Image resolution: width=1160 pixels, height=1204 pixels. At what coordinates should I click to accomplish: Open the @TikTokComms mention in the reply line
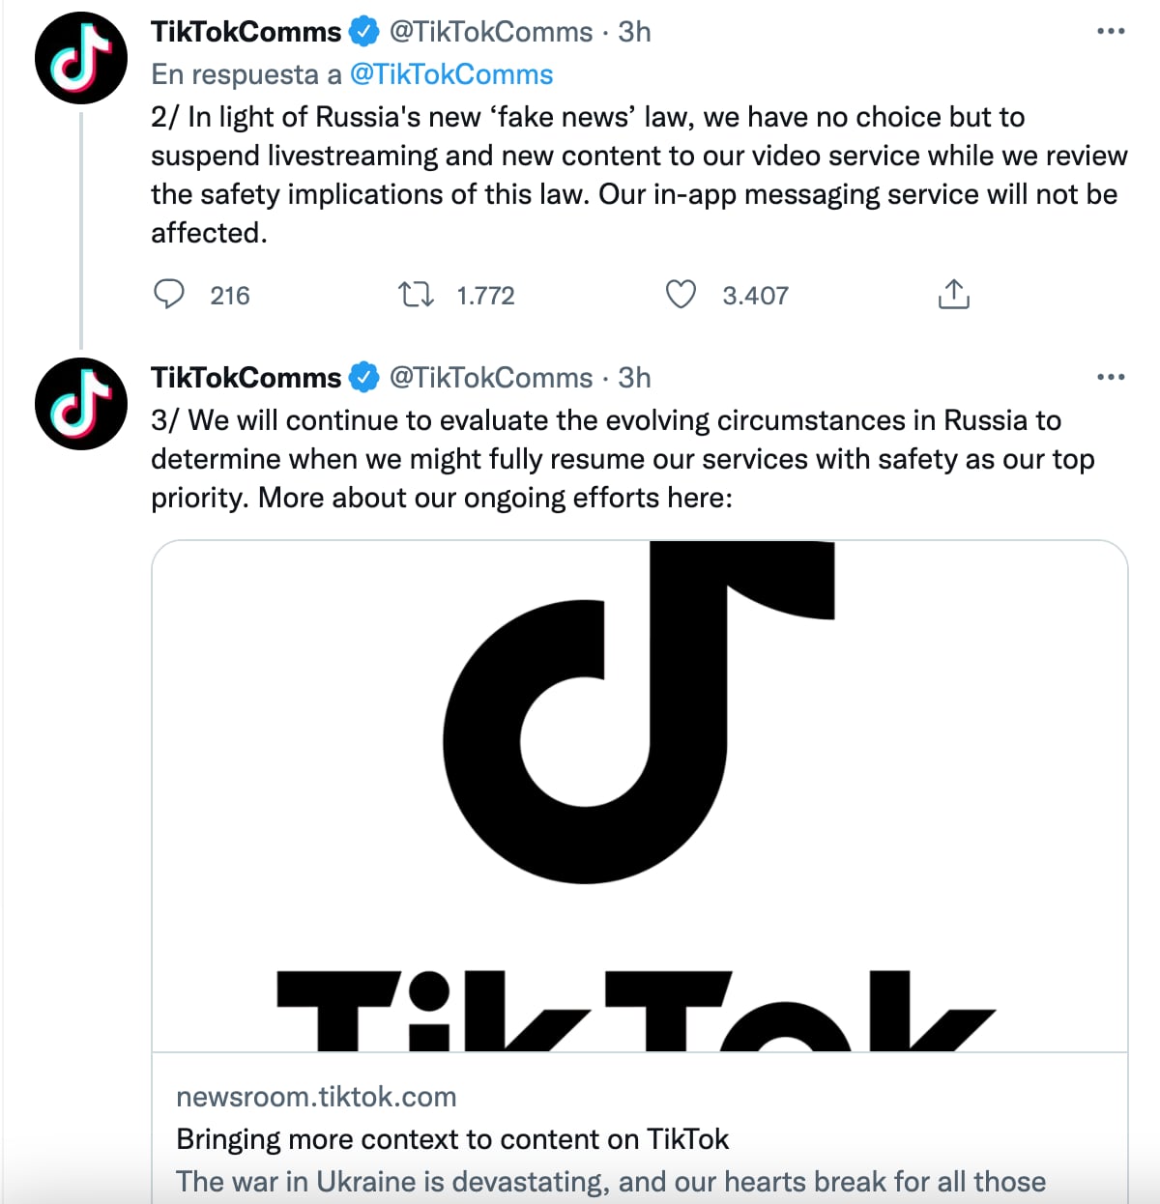pos(454,74)
